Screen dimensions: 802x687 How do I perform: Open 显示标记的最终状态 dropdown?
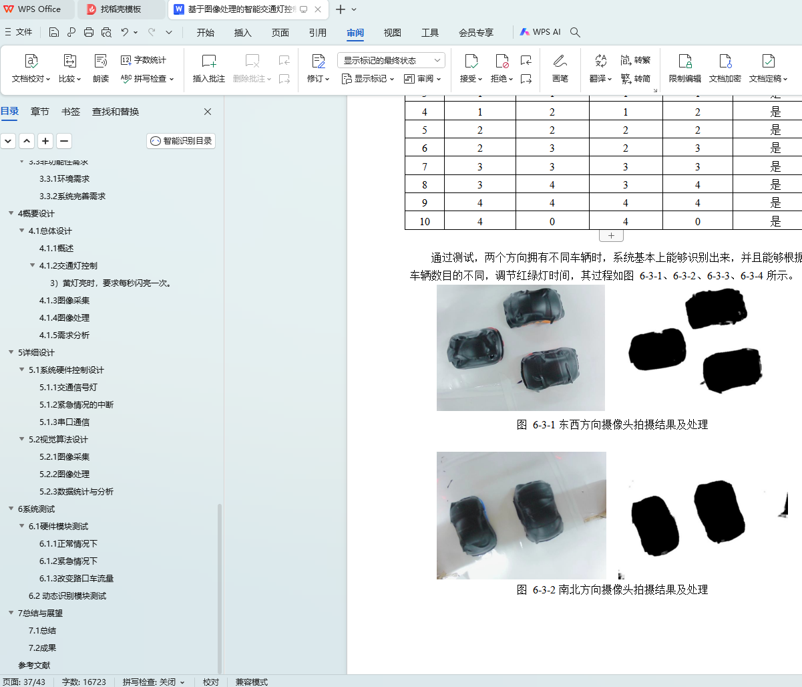point(391,60)
